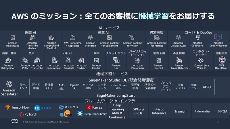Click the Contact Lens Voice ID icon
The height and width of the screenshot is (129, 230).
(201, 60)
